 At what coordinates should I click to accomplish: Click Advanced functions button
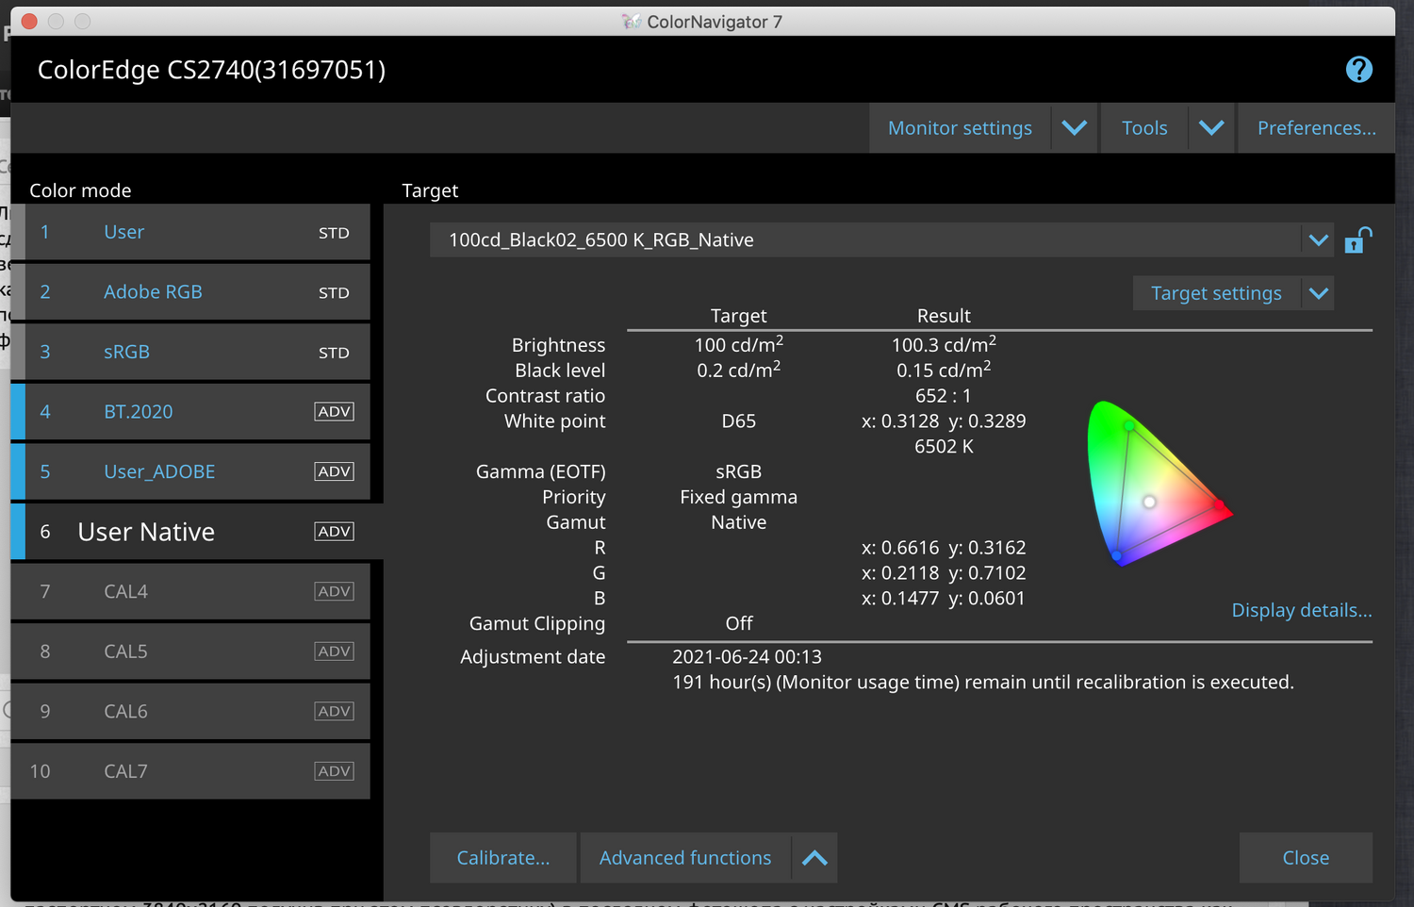(x=685, y=858)
